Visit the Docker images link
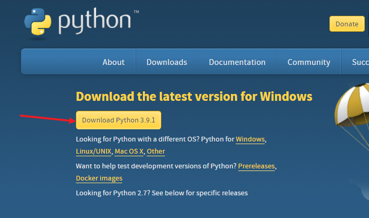The height and width of the screenshot is (218, 369). click(99, 178)
